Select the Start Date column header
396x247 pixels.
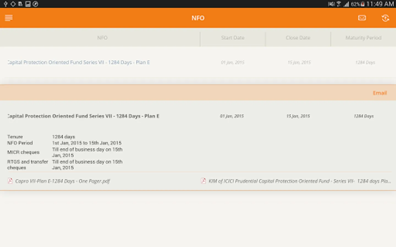pyautogui.click(x=233, y=38)
